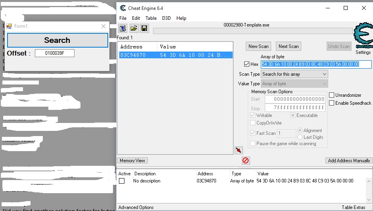Click the Cheat Engine title bar icon
373x211 pixels.
[x=123, y=8]
